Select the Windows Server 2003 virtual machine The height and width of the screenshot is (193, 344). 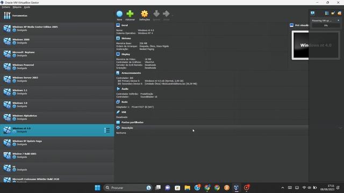[57, 79]
